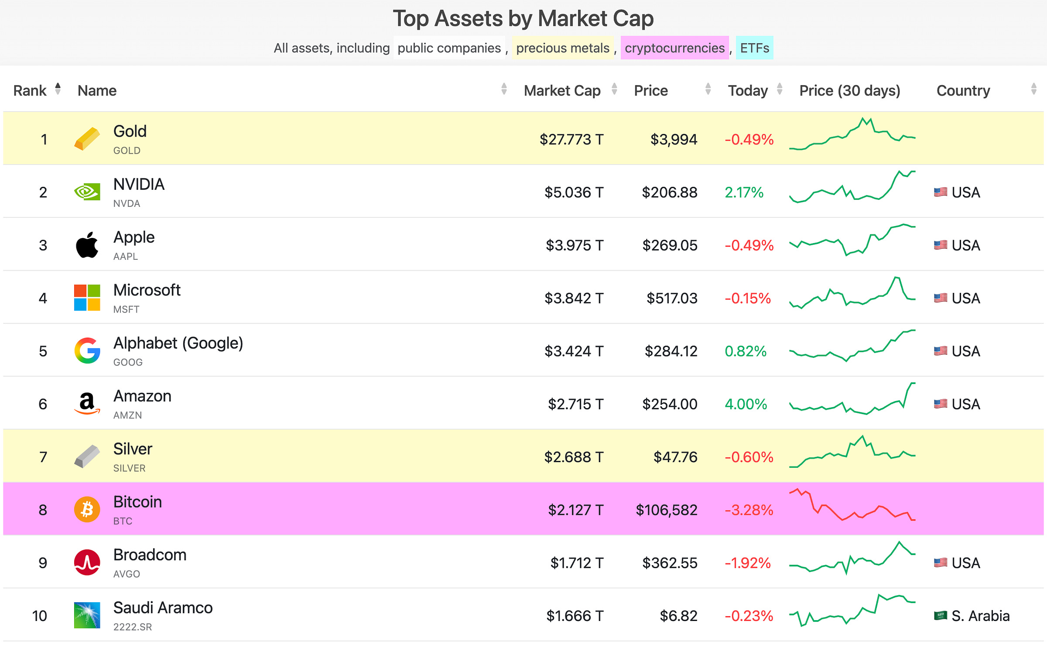Click the Saudi Aramco logo
The height and width of the screenshot is (645, 1047).
point(87,615)
